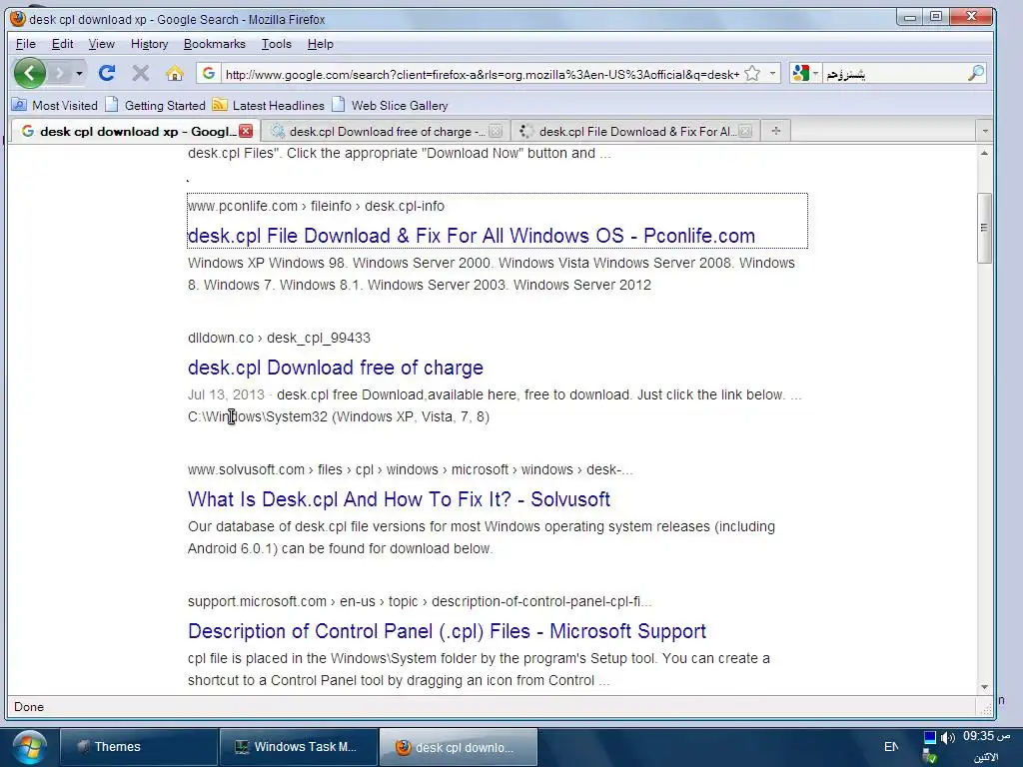Open the recent pages history dropdown
This screenshot has height=767, width=1023.
[79, 74]
